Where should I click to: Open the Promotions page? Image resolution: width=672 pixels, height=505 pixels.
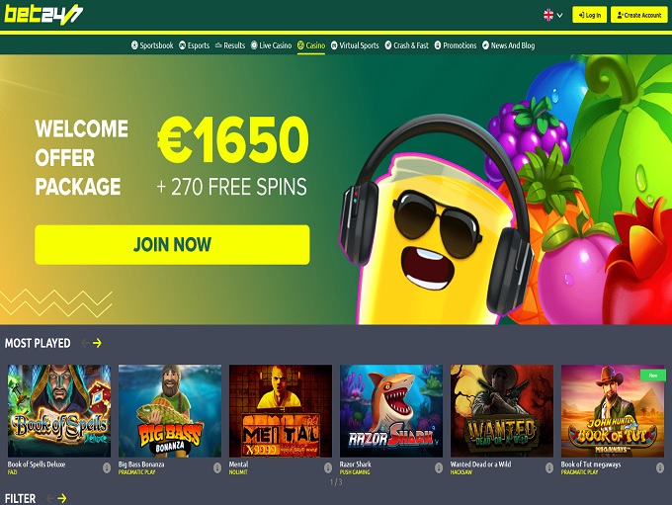coord(456,45)
